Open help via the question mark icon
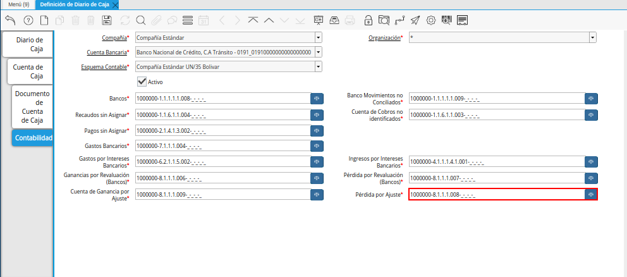Viewport: 627px width, 277px height. click(x=28, y=20)
